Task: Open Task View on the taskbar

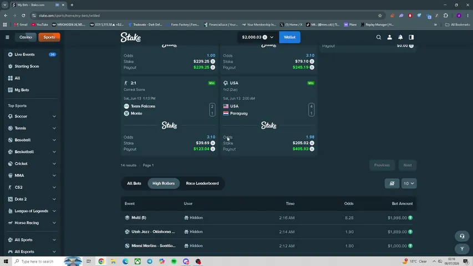Action: click(89, 261)
